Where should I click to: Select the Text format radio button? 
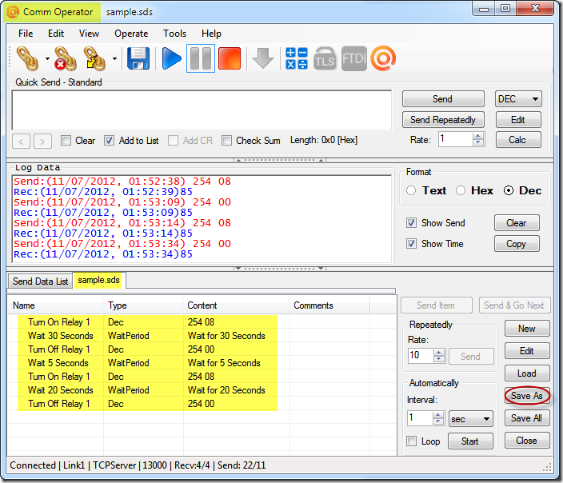[x=411, y=190]
